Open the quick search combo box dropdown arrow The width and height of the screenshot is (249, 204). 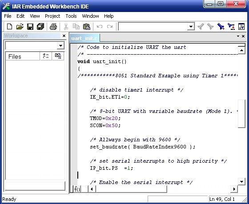point(191,27)
